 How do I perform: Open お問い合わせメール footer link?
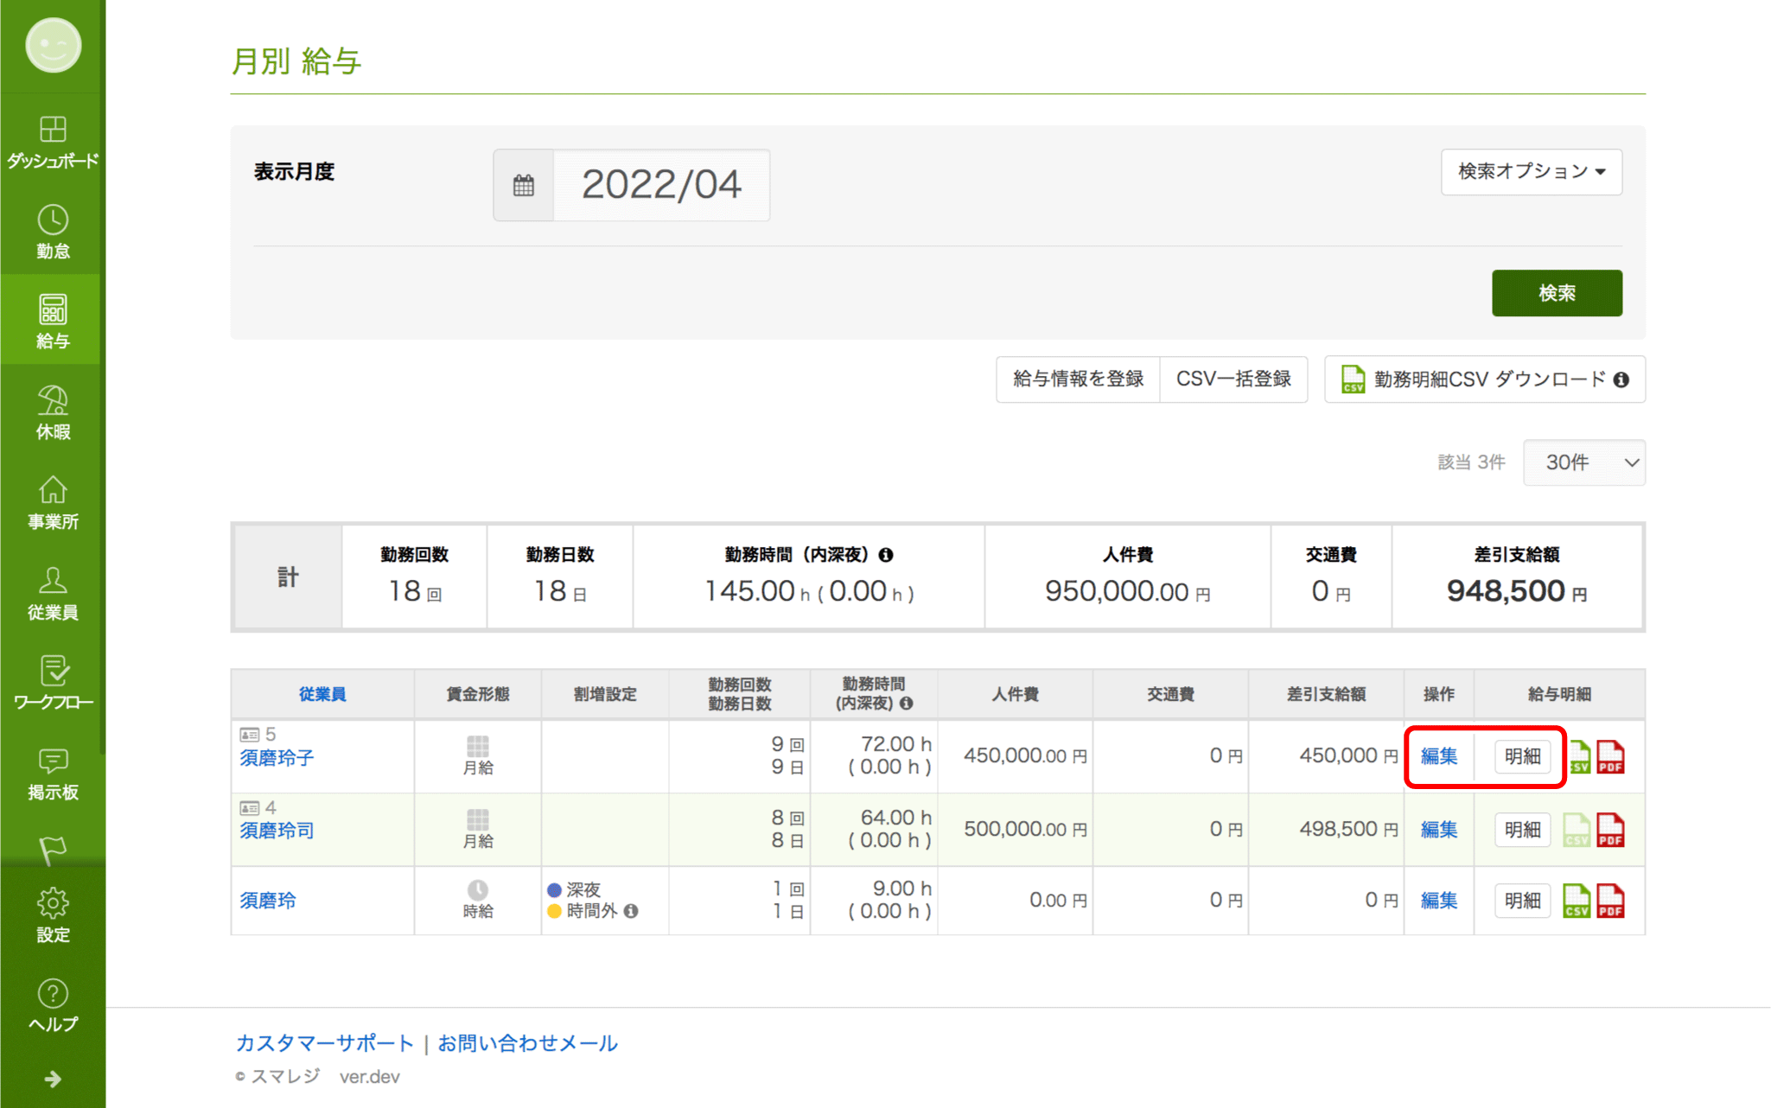tap(527, 1043)
